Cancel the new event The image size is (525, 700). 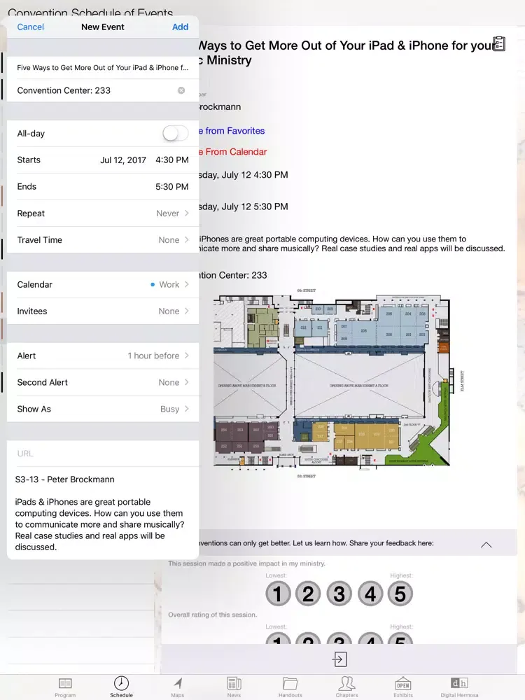coord(31,27)
